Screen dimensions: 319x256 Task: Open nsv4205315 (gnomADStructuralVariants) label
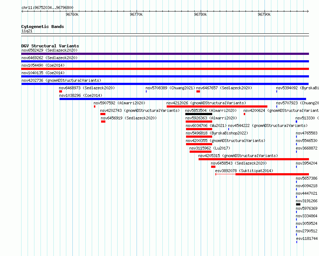[238, 156]
